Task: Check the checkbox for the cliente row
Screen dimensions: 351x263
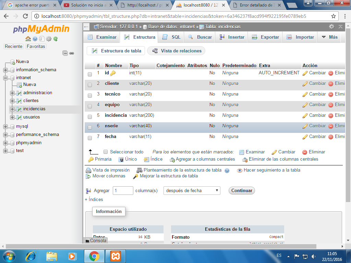Action: pyautogui.click(x=90, y=85)
